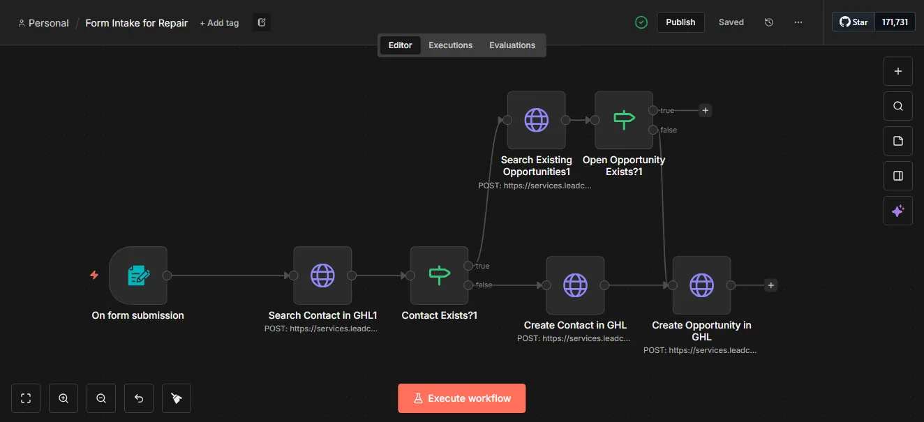Click the lightning trigger icon beside form node
This screenshot has height=422, width=924.
pyautogui.click(x=94, y=276)
